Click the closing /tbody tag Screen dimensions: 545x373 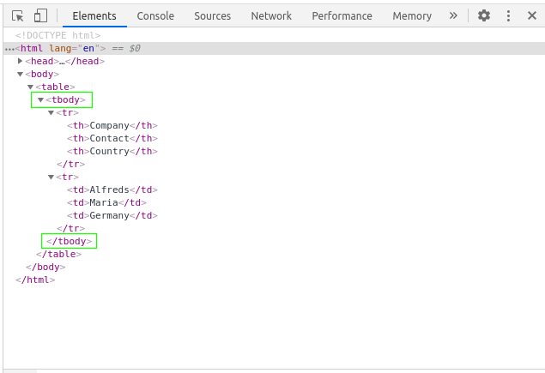70,241
